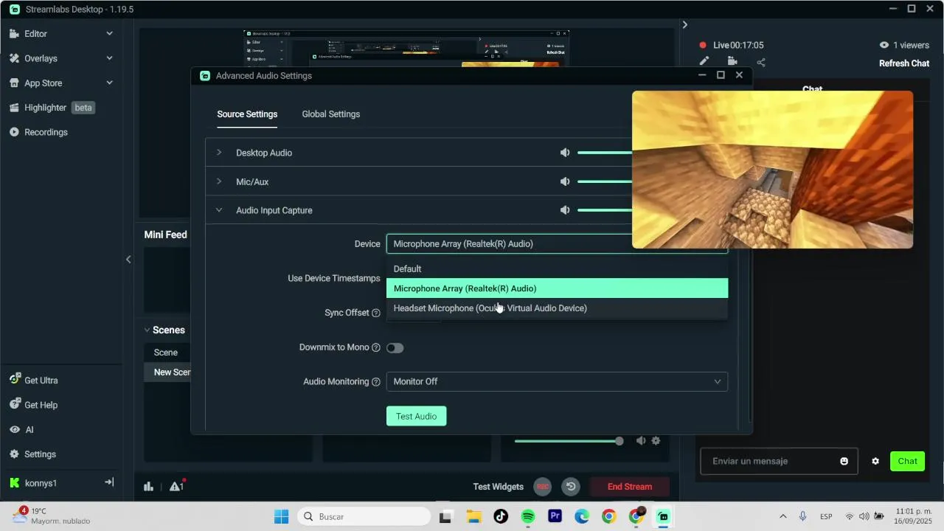Share the stream via share icon
This screenshot has width=944, height=531.
pyautogui.click(x=761, y=62)
